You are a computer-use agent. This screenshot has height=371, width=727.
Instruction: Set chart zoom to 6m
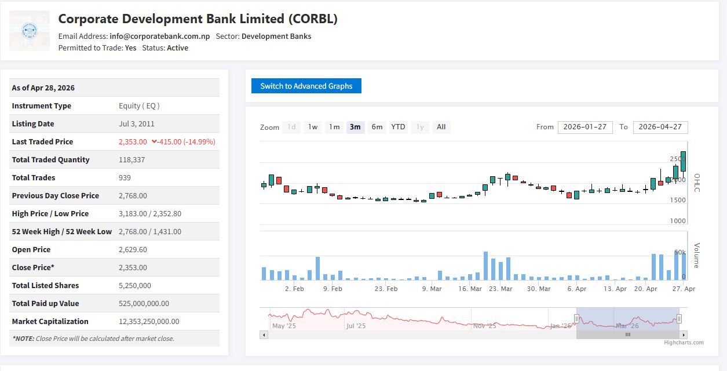[x=377, y=127]
